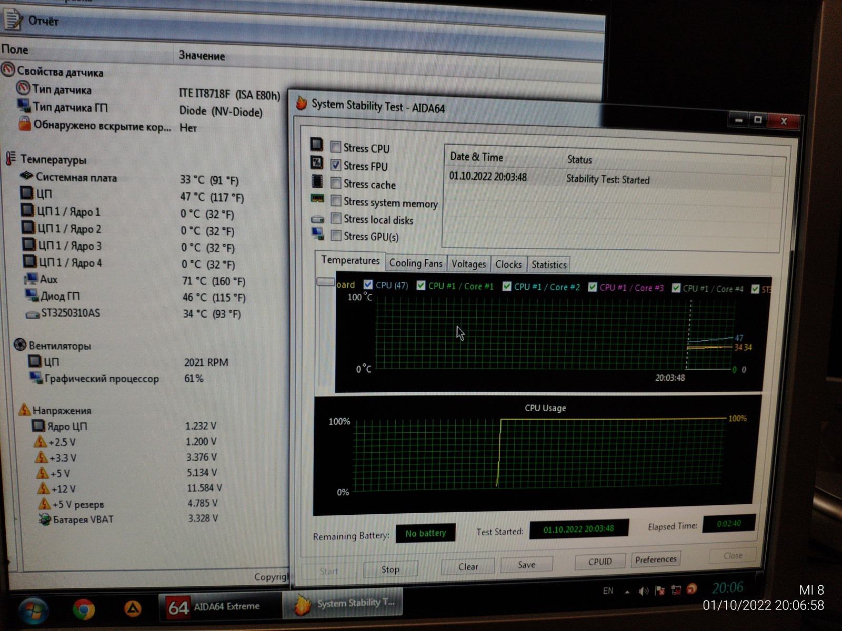Click the Save button in the stability test
Screen dimensions: 842x631
tap(527, 564)
